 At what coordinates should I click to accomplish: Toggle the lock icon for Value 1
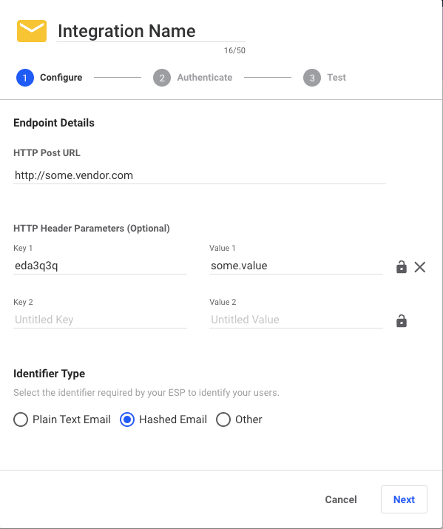(x=401, y=267)
